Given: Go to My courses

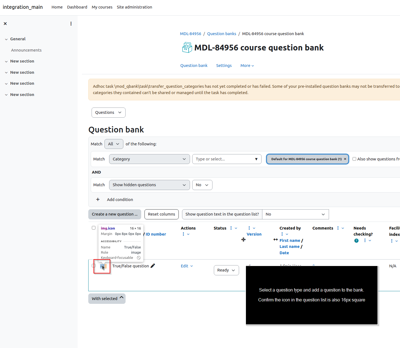Looking at the screenshot, I should (x=102, y=7).
